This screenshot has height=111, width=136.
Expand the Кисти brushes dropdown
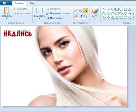point(95,19)
